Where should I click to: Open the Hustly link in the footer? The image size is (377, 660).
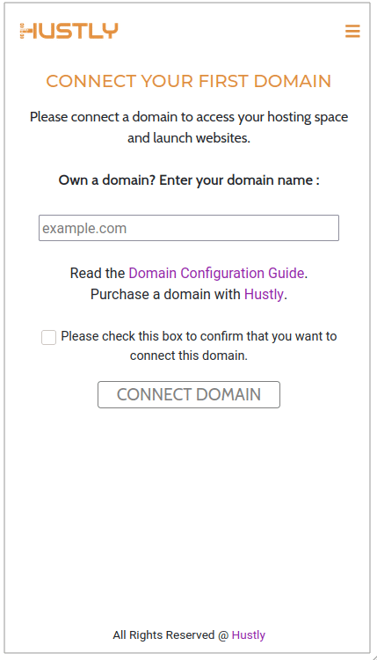tap(249, 634)
